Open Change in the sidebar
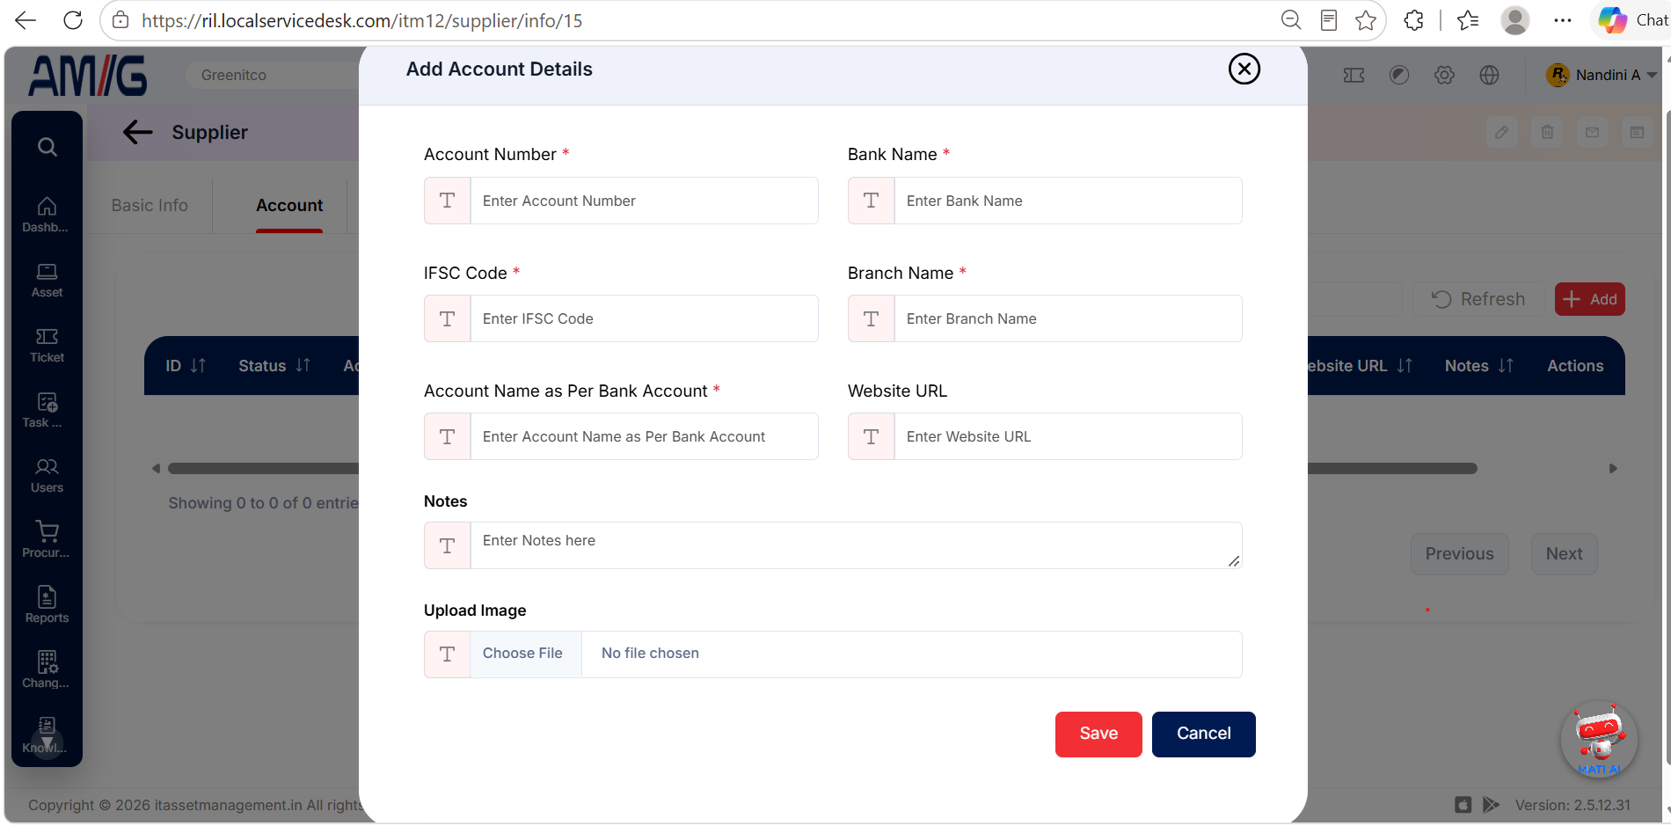Screen dimensions: 1671x826 click(47, 670)
